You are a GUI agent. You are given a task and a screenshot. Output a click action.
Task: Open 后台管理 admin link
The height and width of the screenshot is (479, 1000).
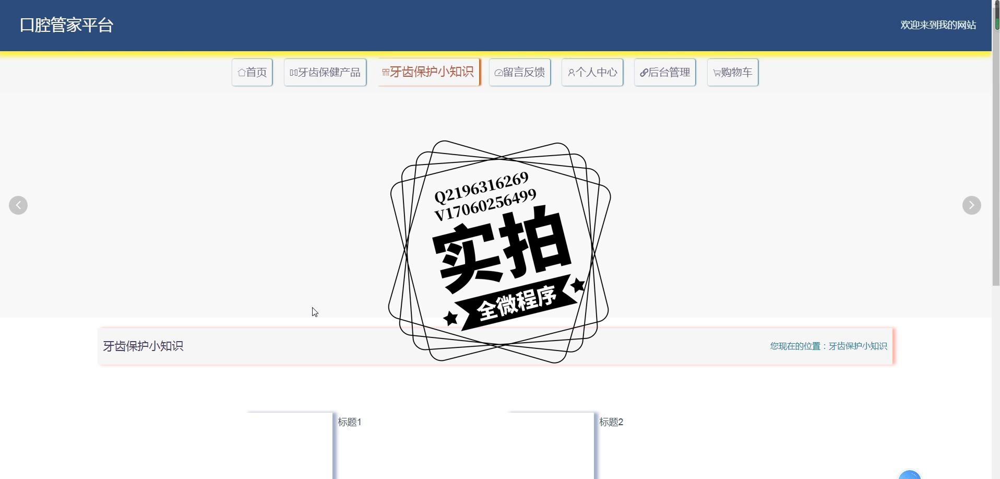tap(665, 72)
